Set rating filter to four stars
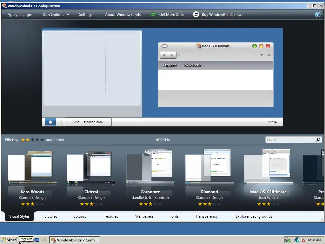Viewport: 325px width, 244px height. point(37,140)
